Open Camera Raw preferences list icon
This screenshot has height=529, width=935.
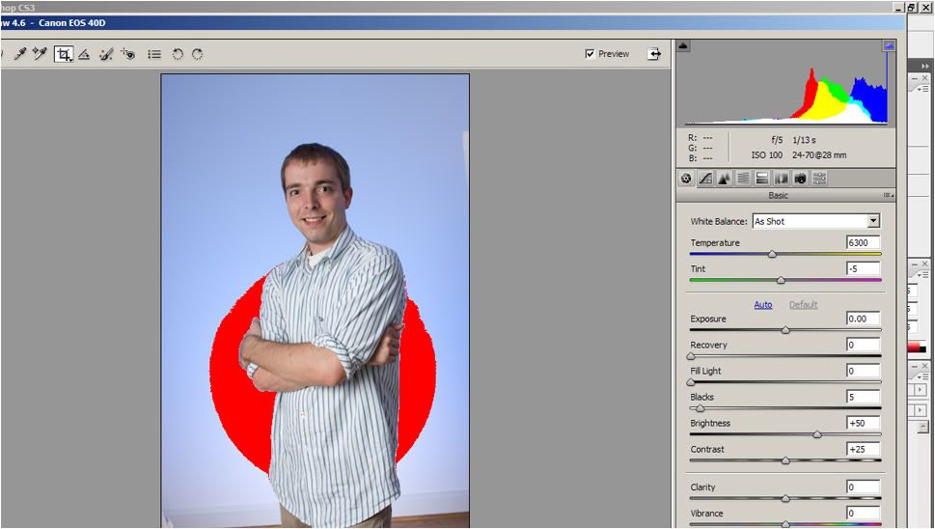(154, 55)
